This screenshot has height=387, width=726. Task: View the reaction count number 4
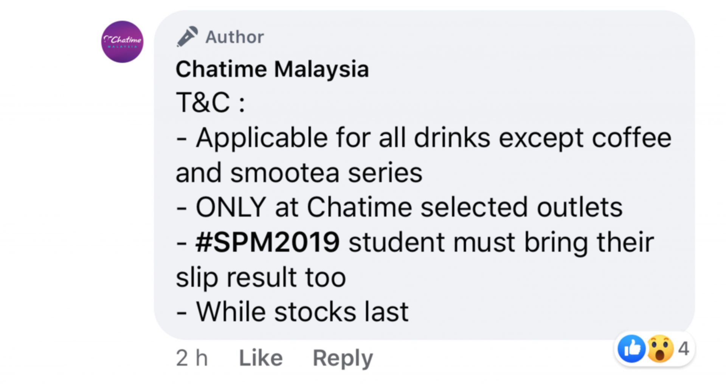(x=683, y=348)
